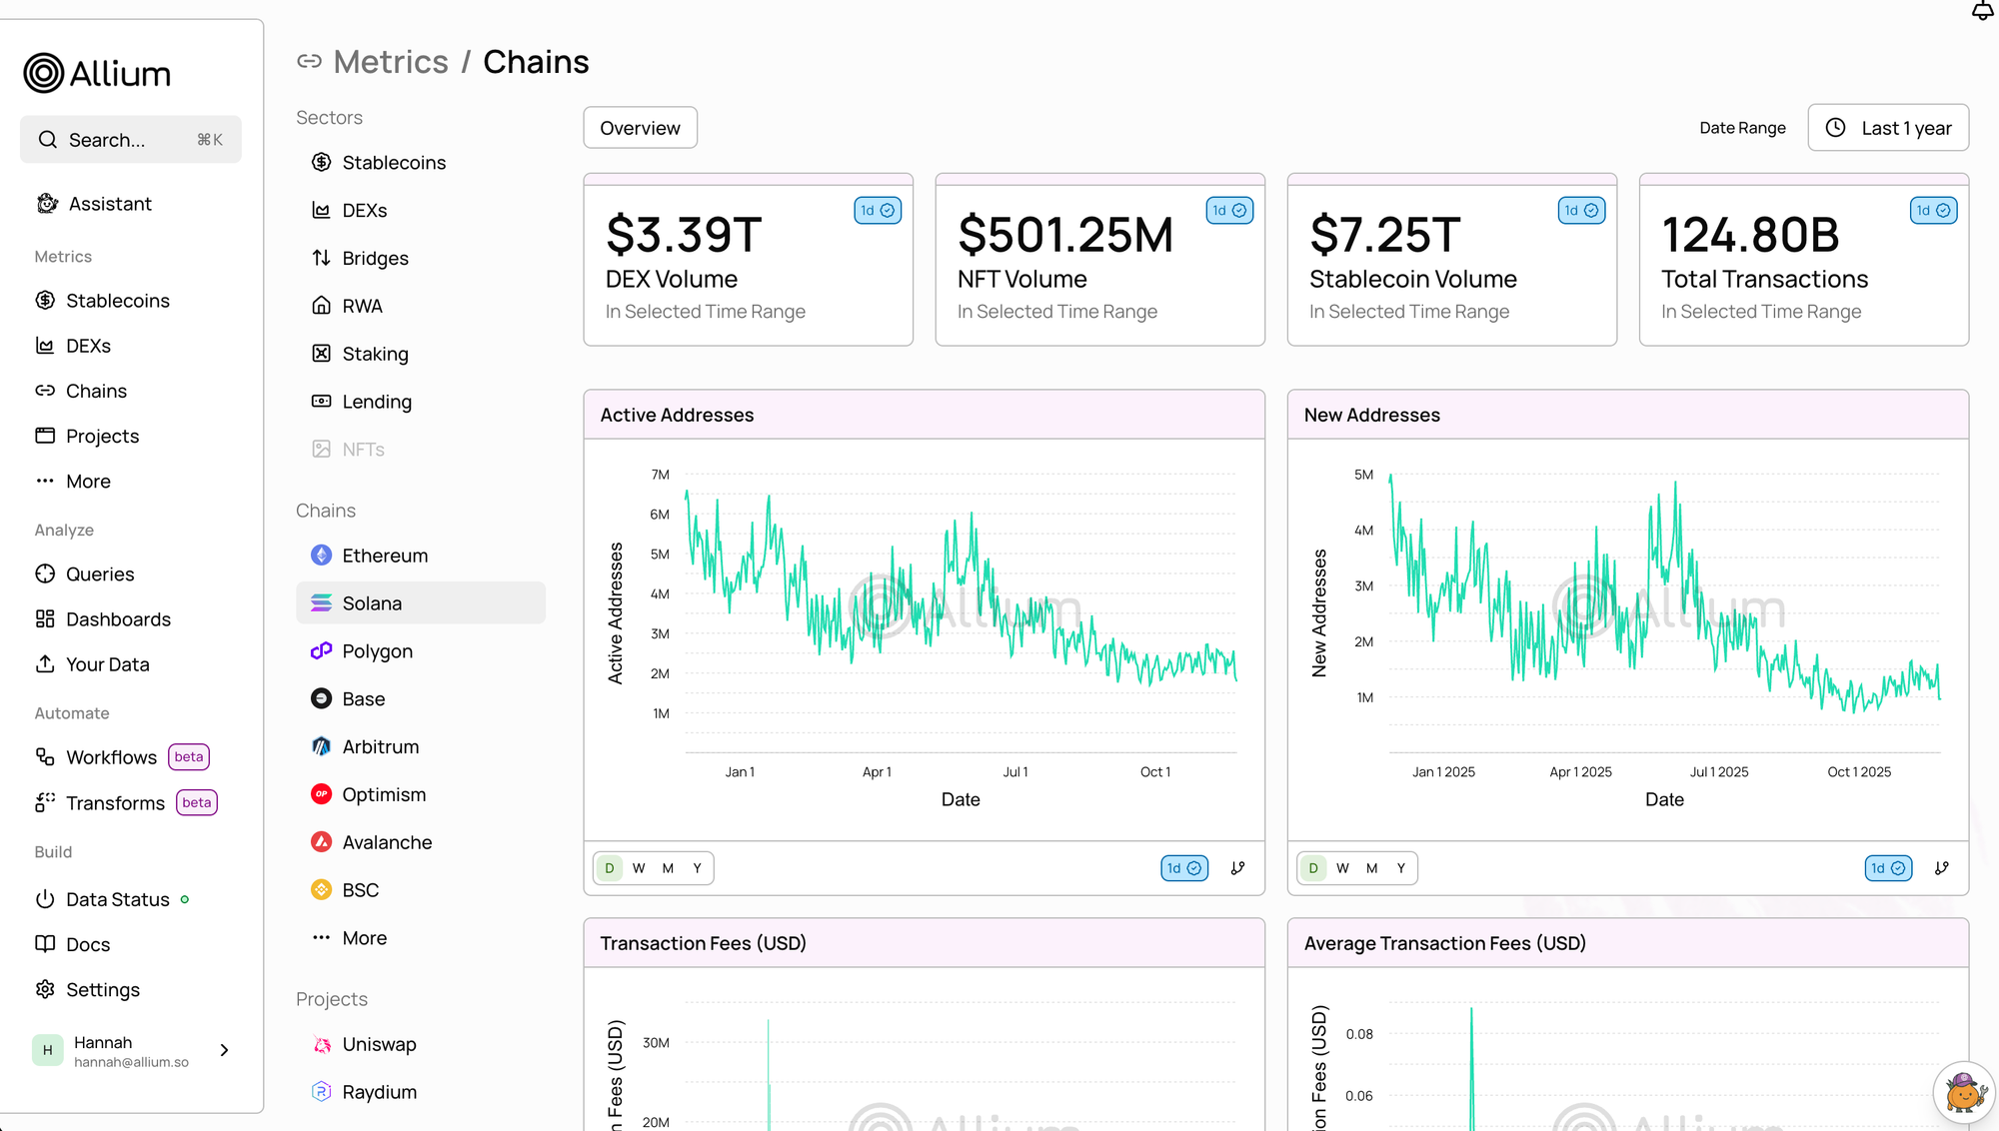Click 1d freshness badge on DEX Volume card

[877, 211]
